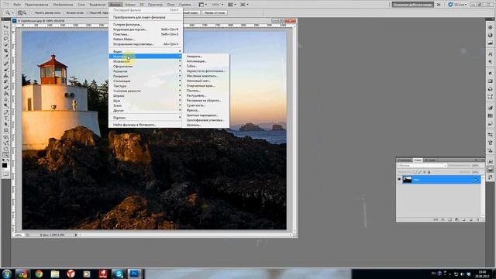Viewport: 496px width, 279px height.
Task: Click the layer style fx icon
Action: click(x=443, y=219)
